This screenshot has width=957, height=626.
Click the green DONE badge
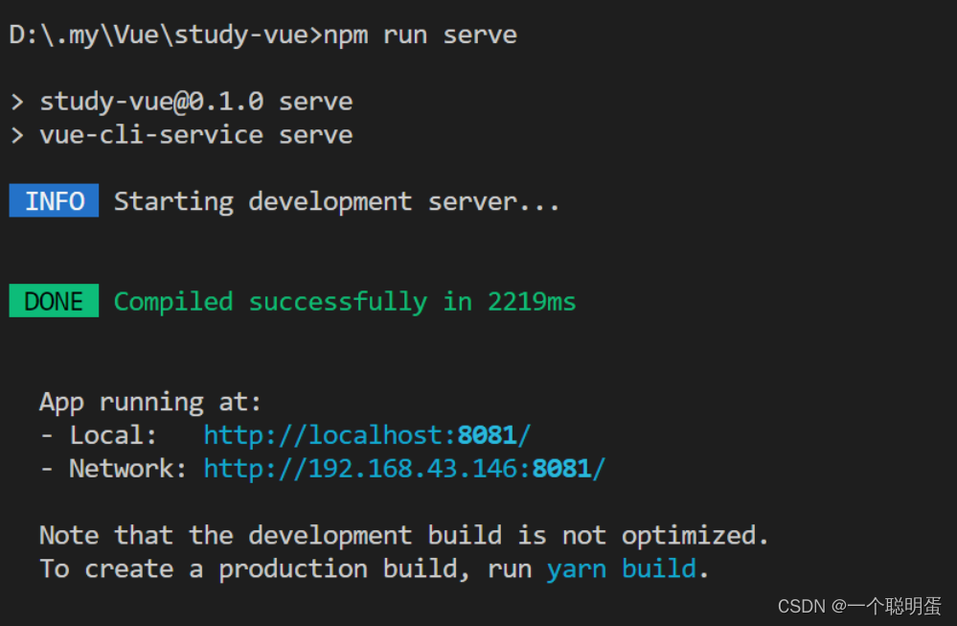point(54,300)
